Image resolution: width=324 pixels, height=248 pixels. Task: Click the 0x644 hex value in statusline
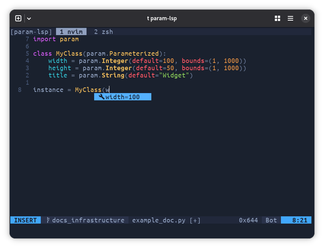click(249, 220)
